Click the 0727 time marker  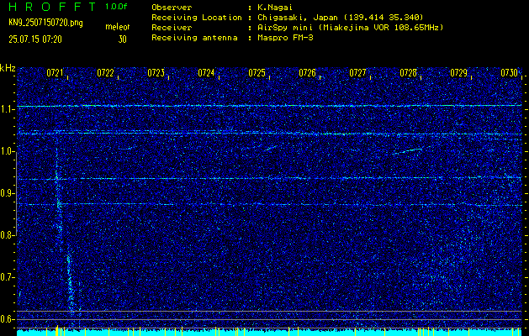[x=357, y=73]
